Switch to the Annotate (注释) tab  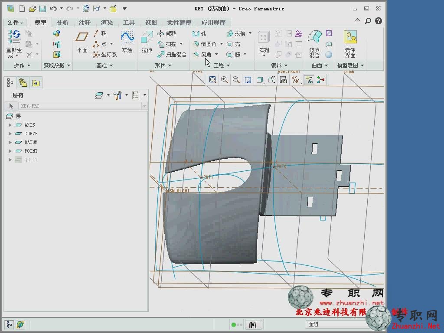(85, 23)
